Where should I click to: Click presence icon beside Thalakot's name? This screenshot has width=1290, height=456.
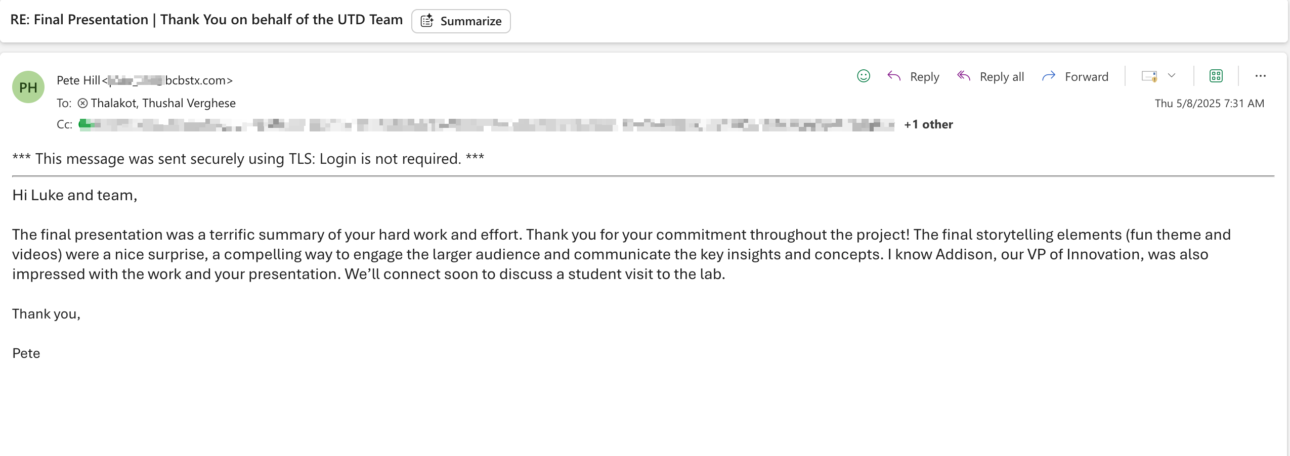click(82, 103)
